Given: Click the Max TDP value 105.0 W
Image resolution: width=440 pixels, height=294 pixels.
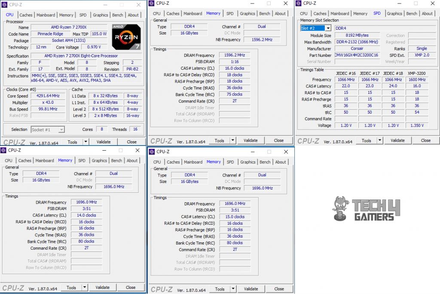Looking at the screenshot, I should click(99, 34).
